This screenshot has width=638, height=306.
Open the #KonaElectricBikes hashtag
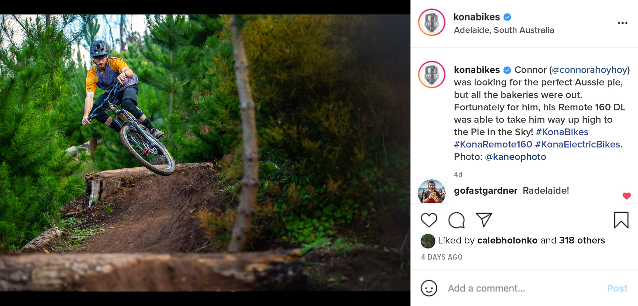point(578,144)
